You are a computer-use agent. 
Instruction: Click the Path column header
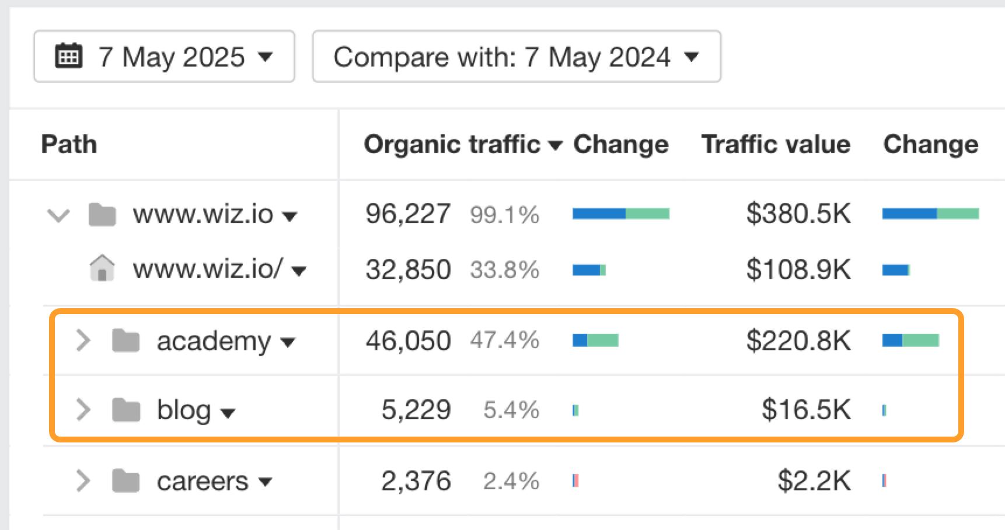click(69, 145)
